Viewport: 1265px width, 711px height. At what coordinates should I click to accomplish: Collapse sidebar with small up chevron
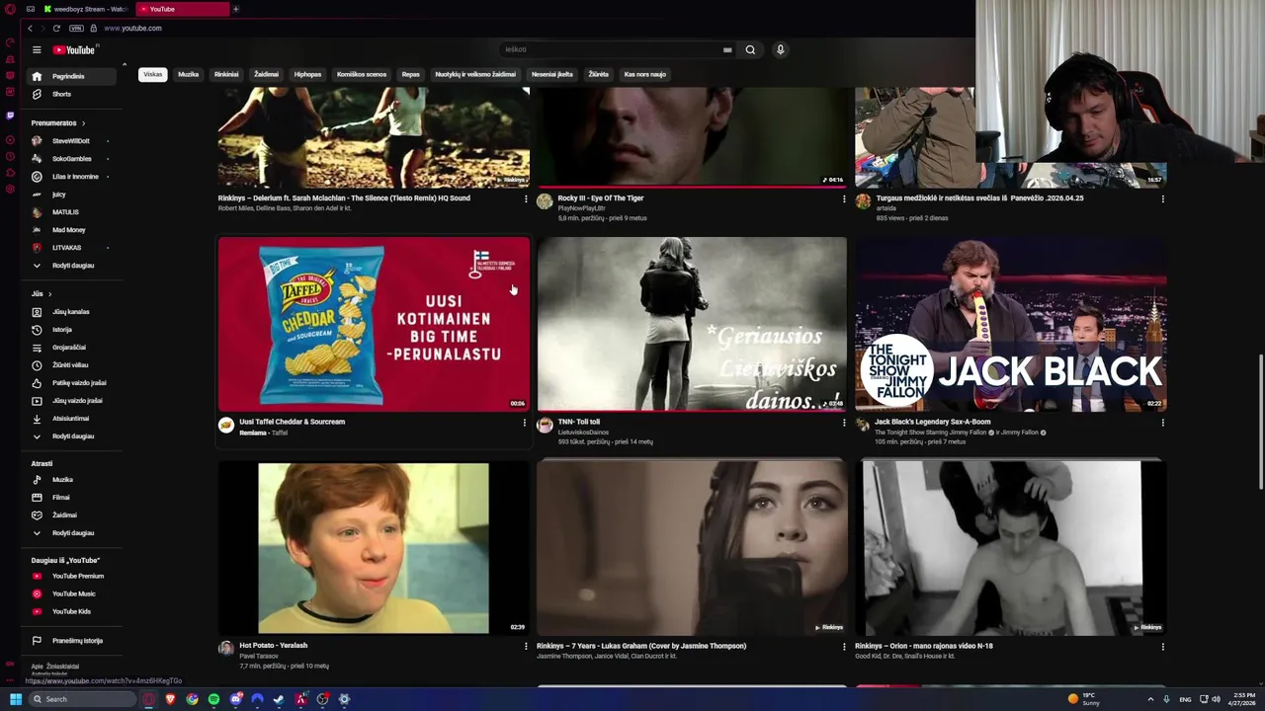coord(125,65)
